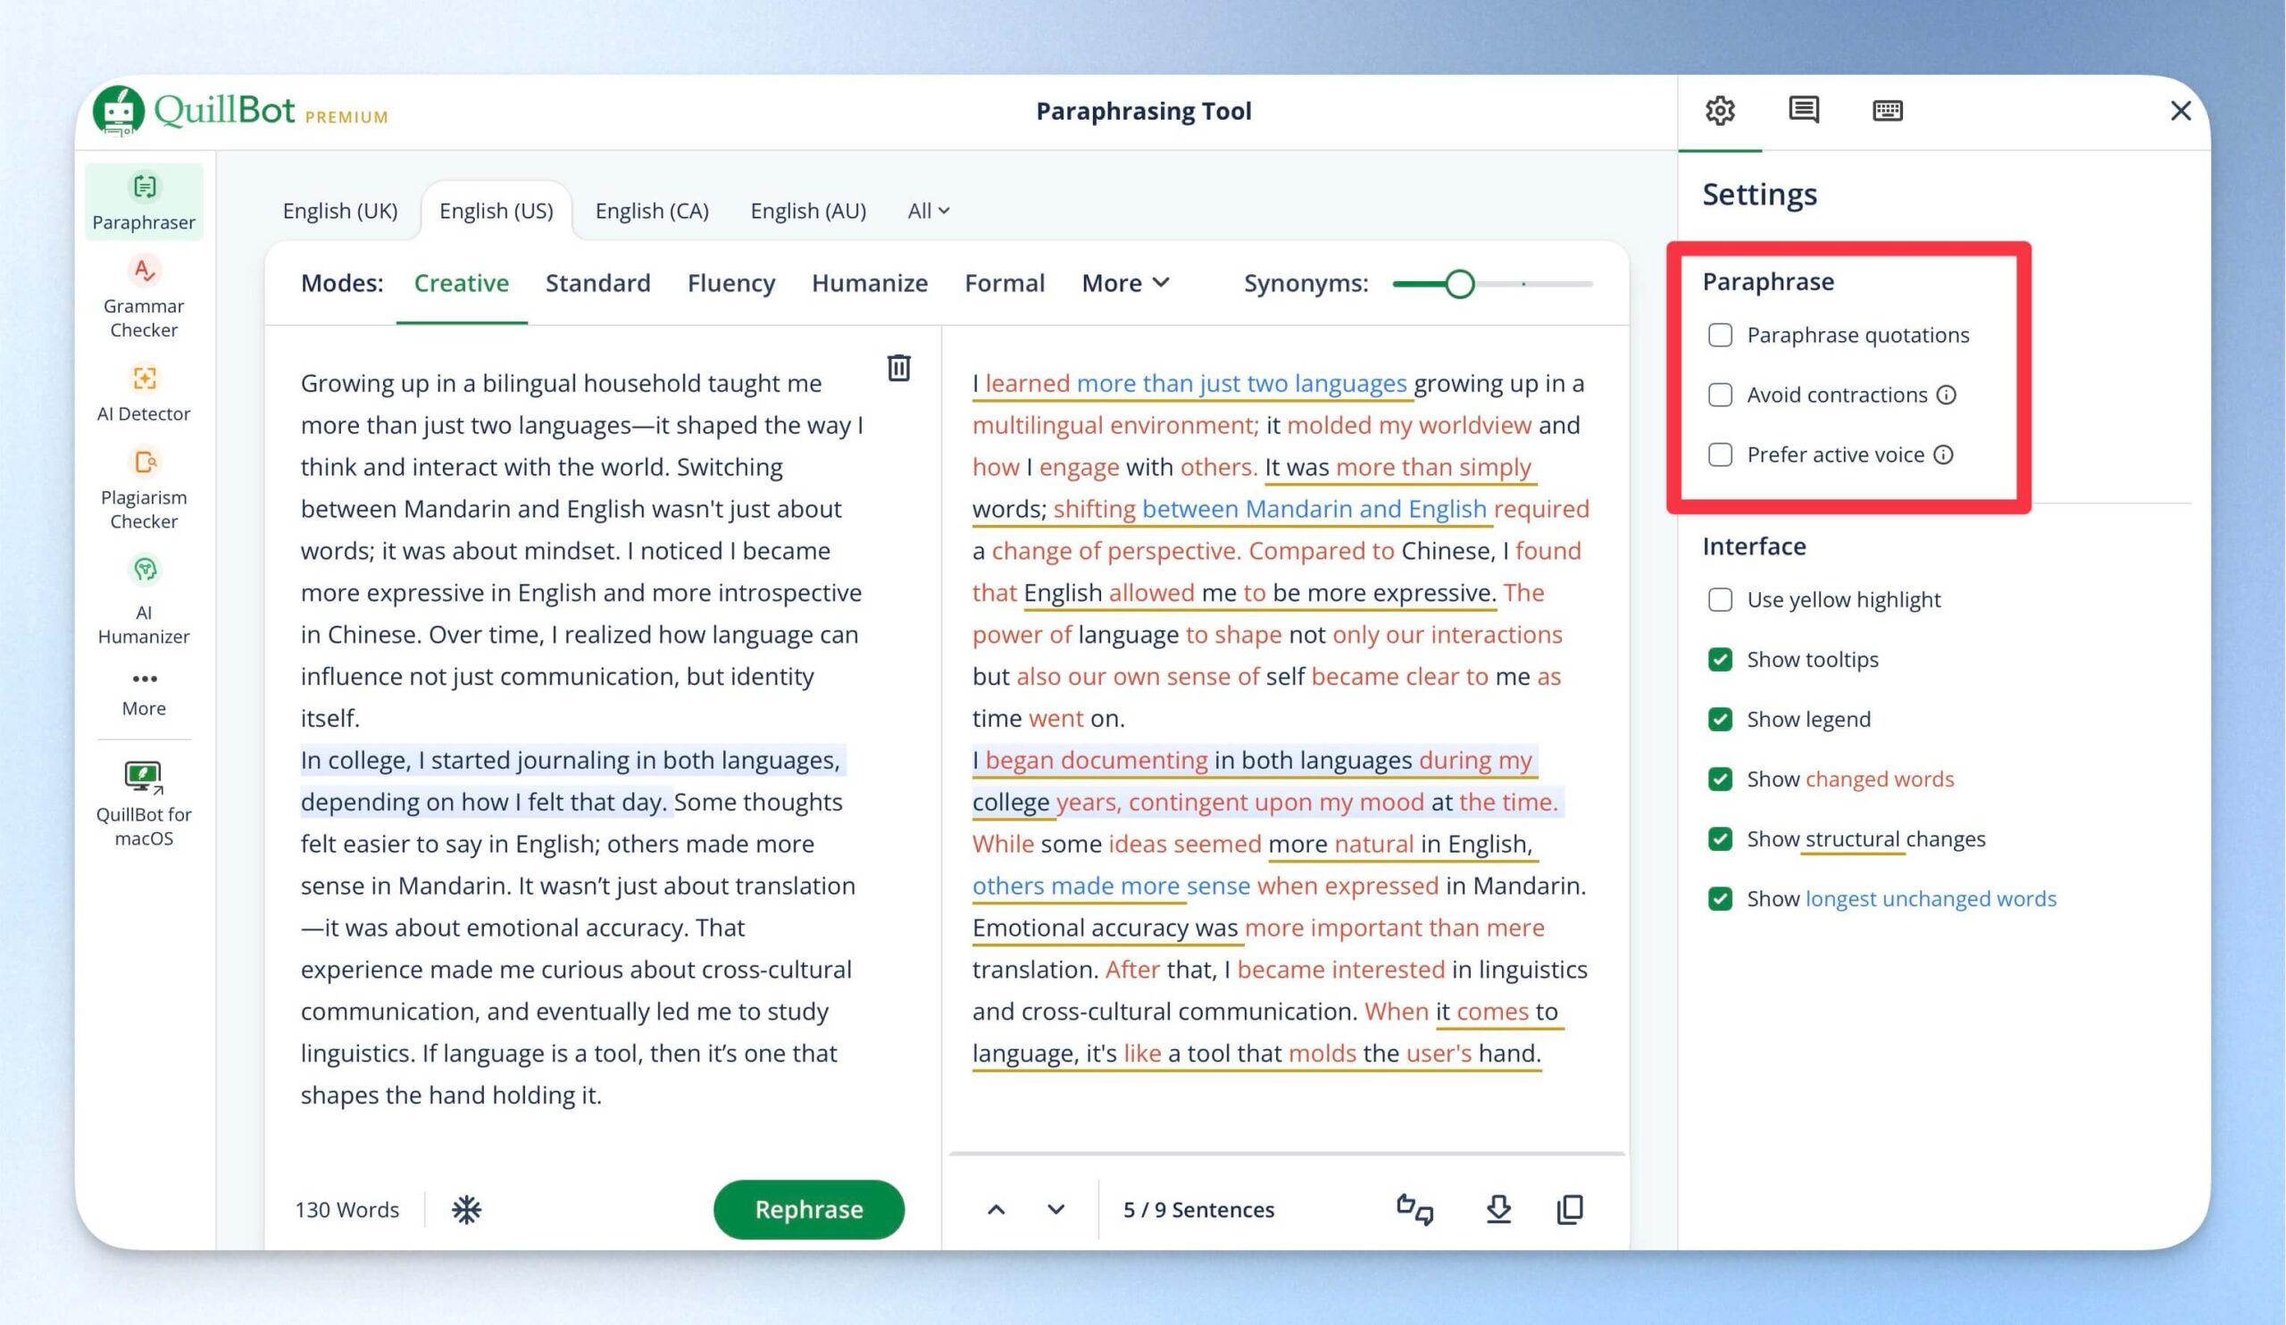Open the Plagiarism Checker tool
The height and width of the screenshot is (1325, 2286).
[x=144, y=488]
